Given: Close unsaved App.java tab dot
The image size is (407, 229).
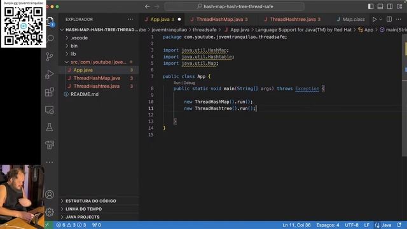Looking at the screenshot, I should coord(179,20).
